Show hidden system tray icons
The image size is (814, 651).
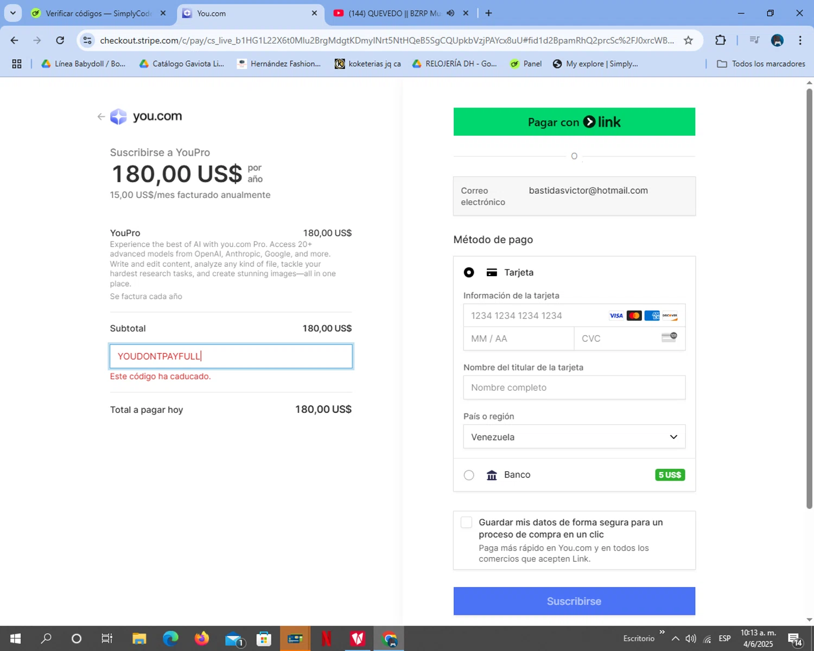click(676, 639)
